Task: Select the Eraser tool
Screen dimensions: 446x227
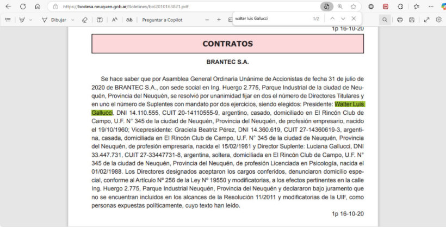Action: (84, 20)
